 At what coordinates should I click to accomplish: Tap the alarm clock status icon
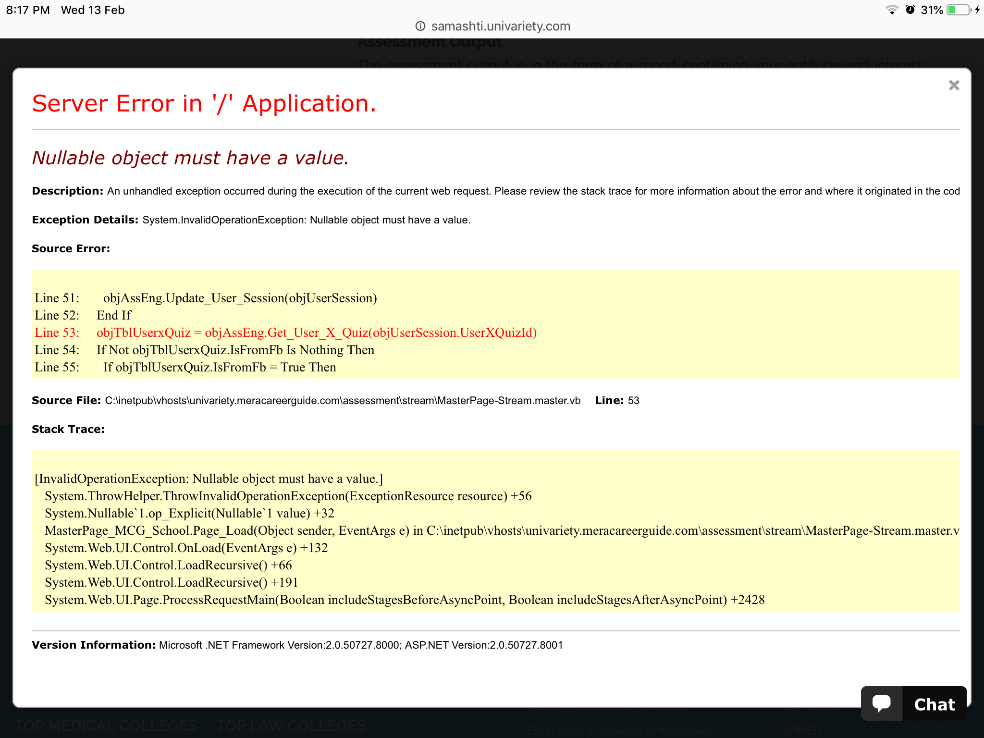910,10
